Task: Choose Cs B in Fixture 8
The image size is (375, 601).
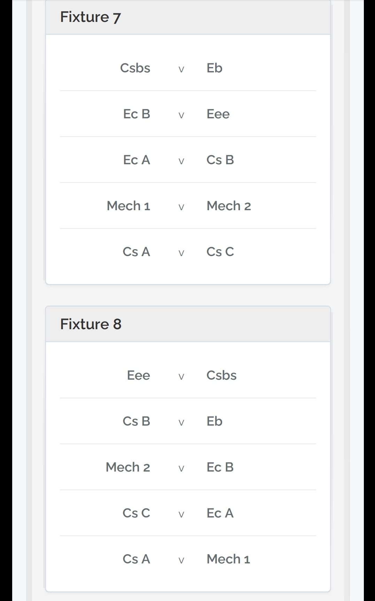Action: [136, 421]
